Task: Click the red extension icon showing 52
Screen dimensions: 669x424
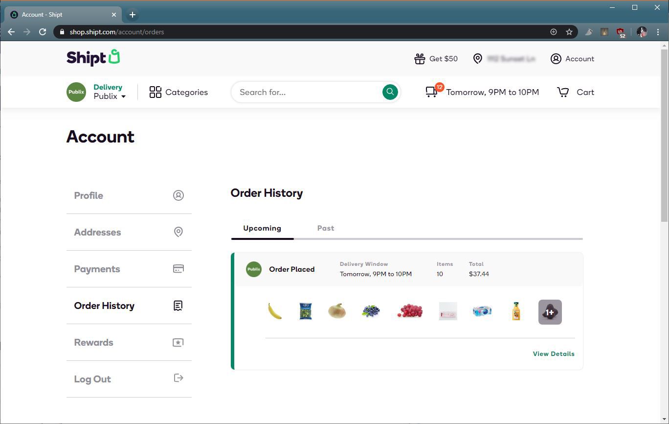Action: (x=621, y=32)
